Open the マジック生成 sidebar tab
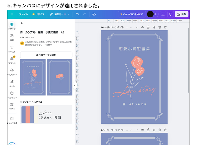197x145 pixels. 12,120
